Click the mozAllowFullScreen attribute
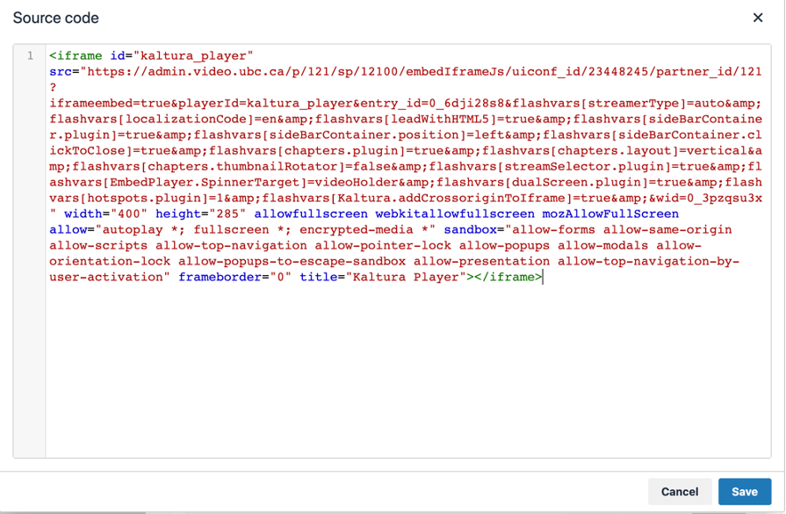 [610, 214]
